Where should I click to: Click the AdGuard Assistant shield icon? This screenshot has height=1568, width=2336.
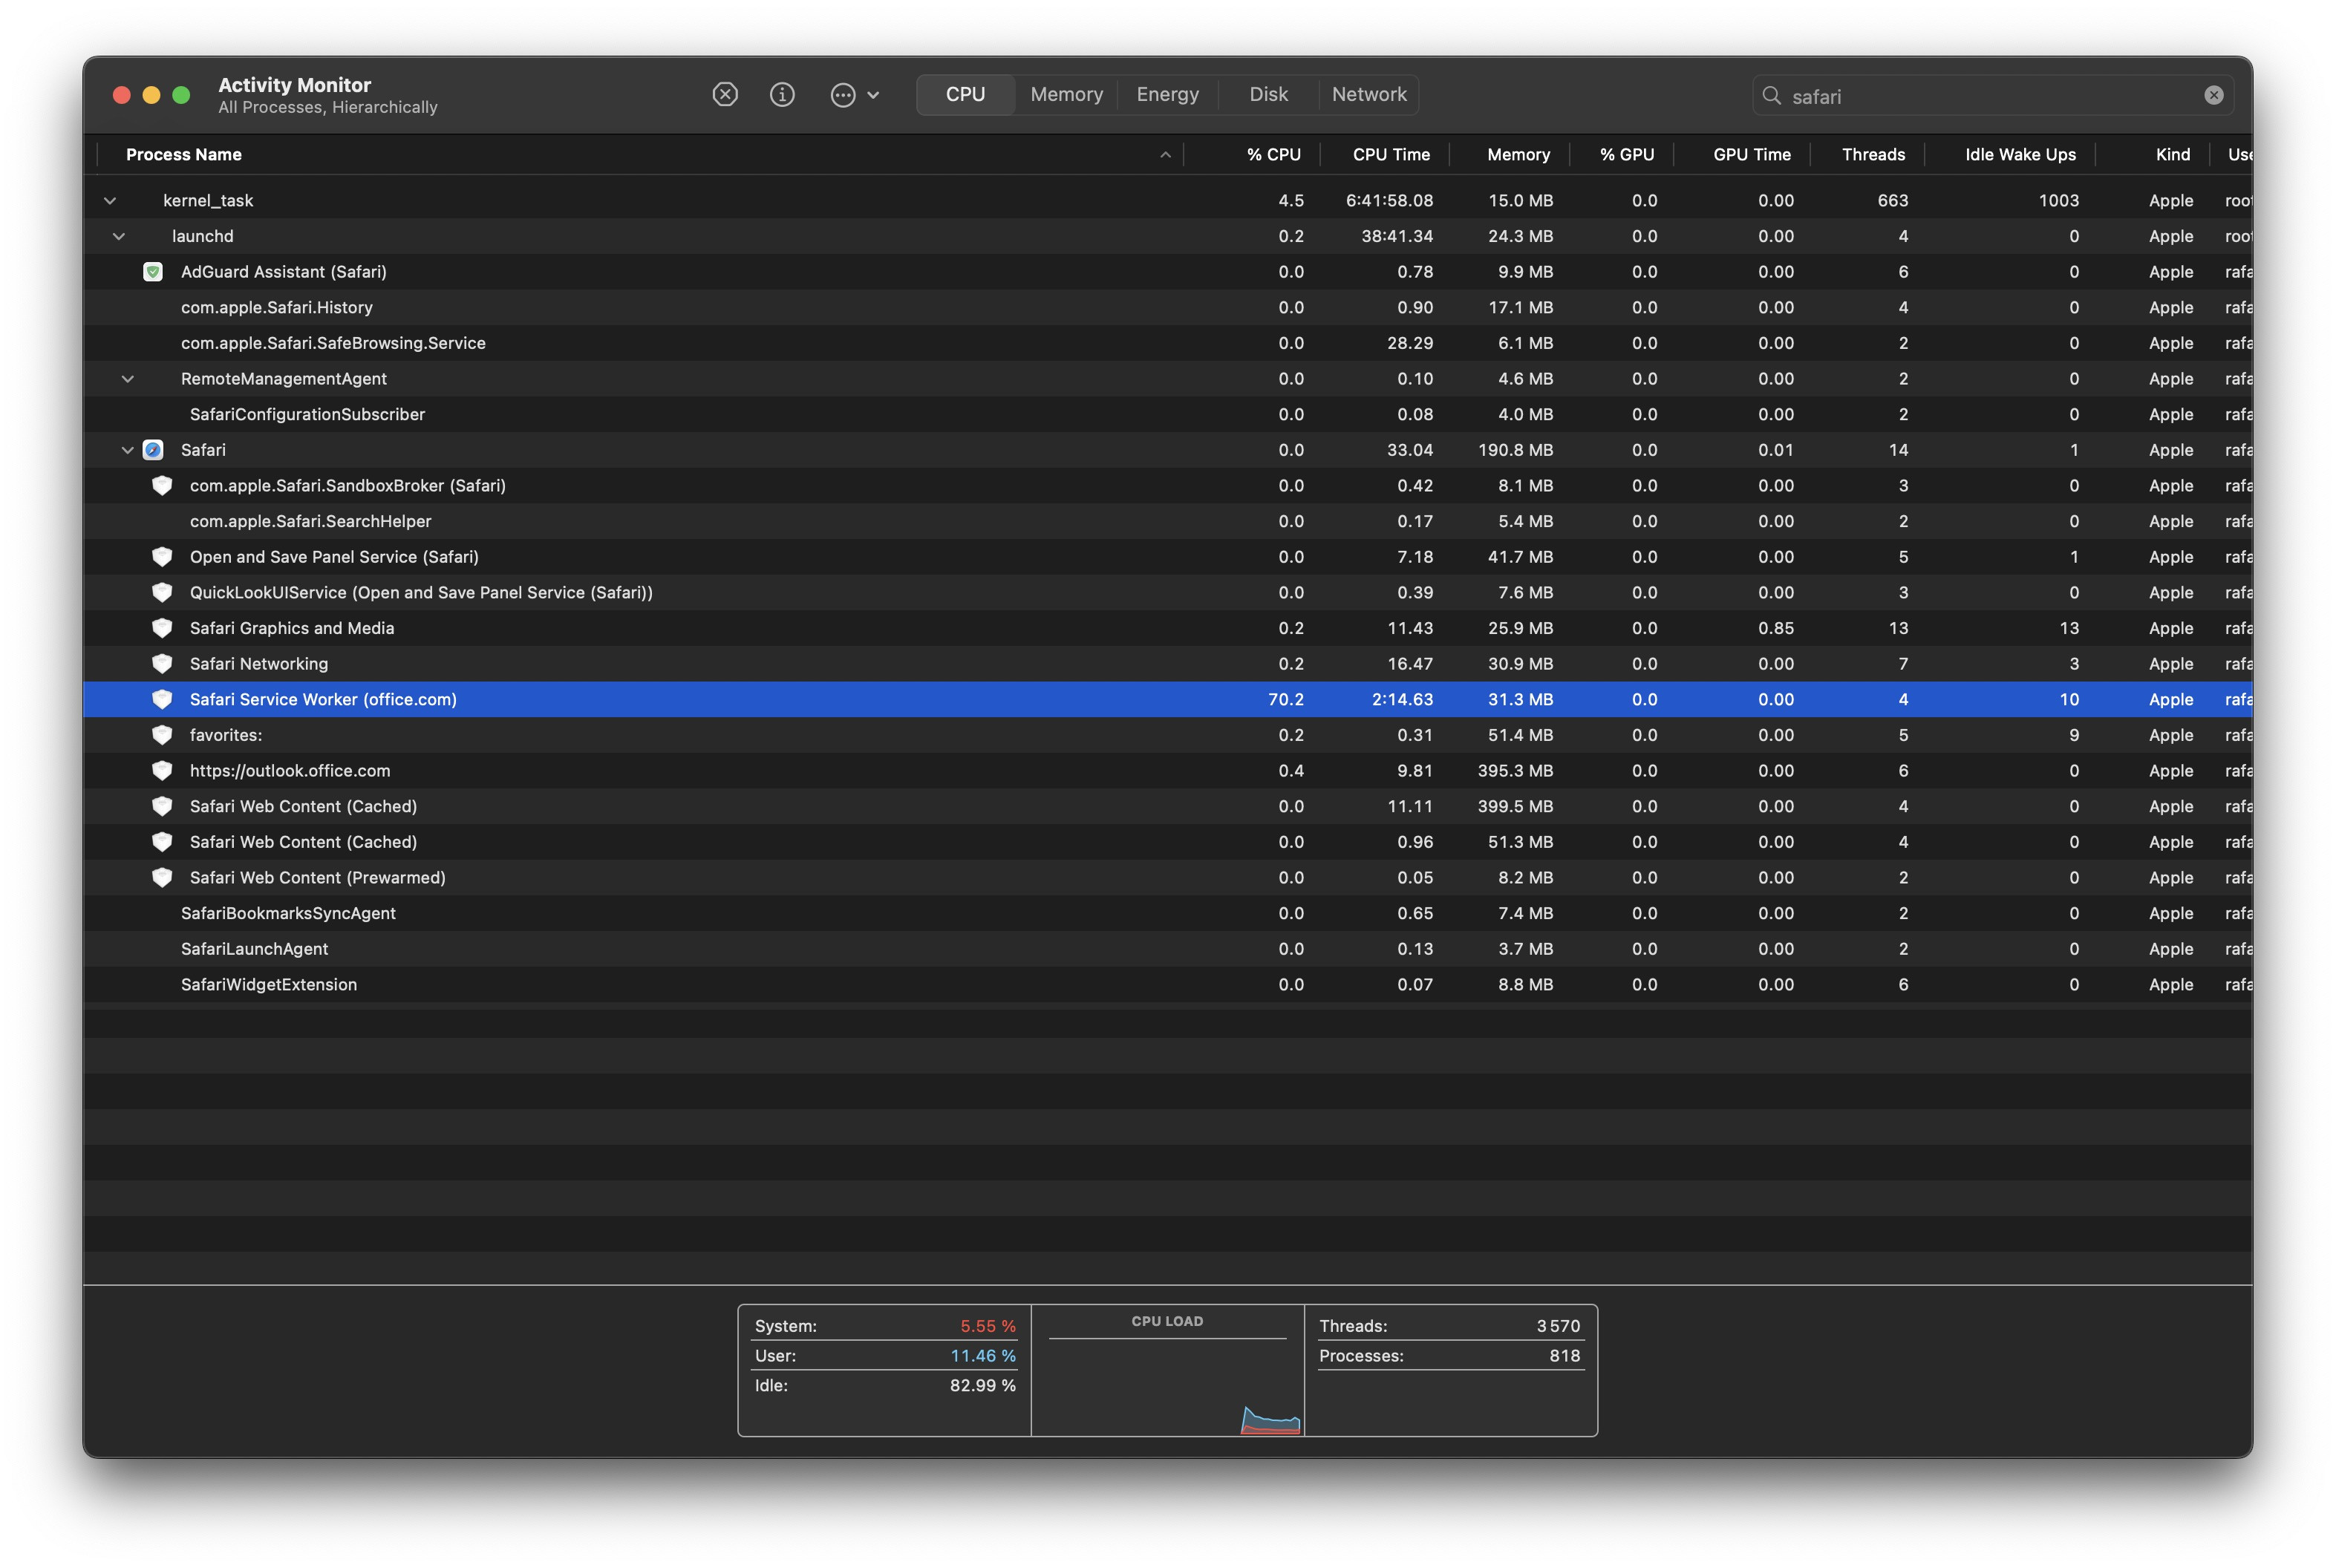pos(153,272)
